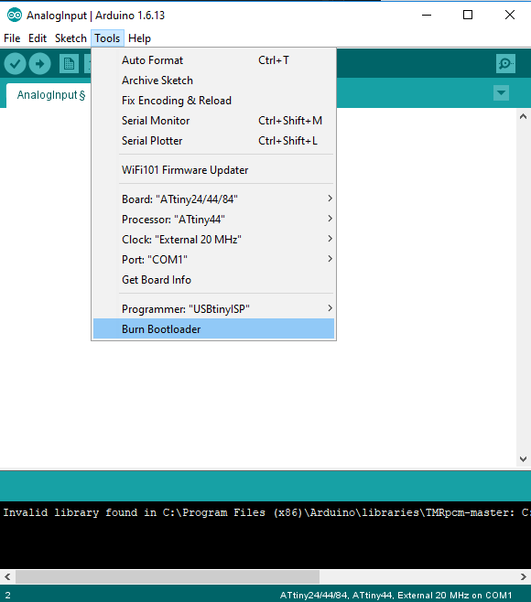Close the Arduino window
Image resolution: width=531 pixels, height=602 pixels.
click(509, 15)
